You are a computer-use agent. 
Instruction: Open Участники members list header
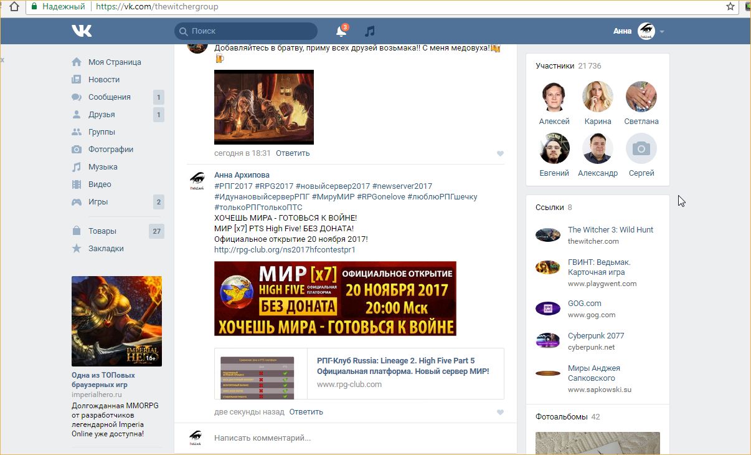[569, 65]
